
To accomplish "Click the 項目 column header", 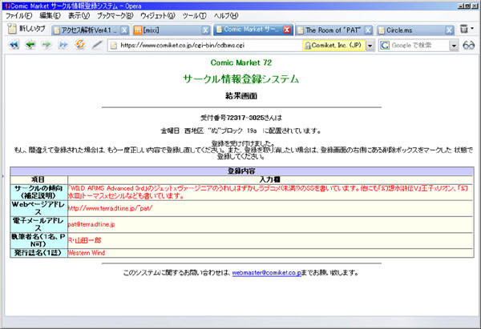I will (x=38, y=179).
